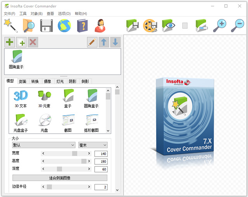Choose the 弧形截图 curved screenshot model
The width and height of the screenshot is (248, 197).
coord(91,123)
